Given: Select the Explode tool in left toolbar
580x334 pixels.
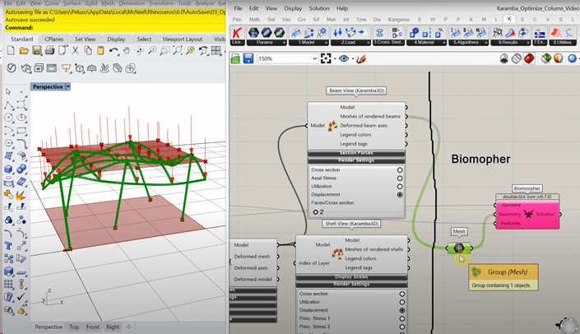Looking at the screenshot, I should (x=21, y=194).
